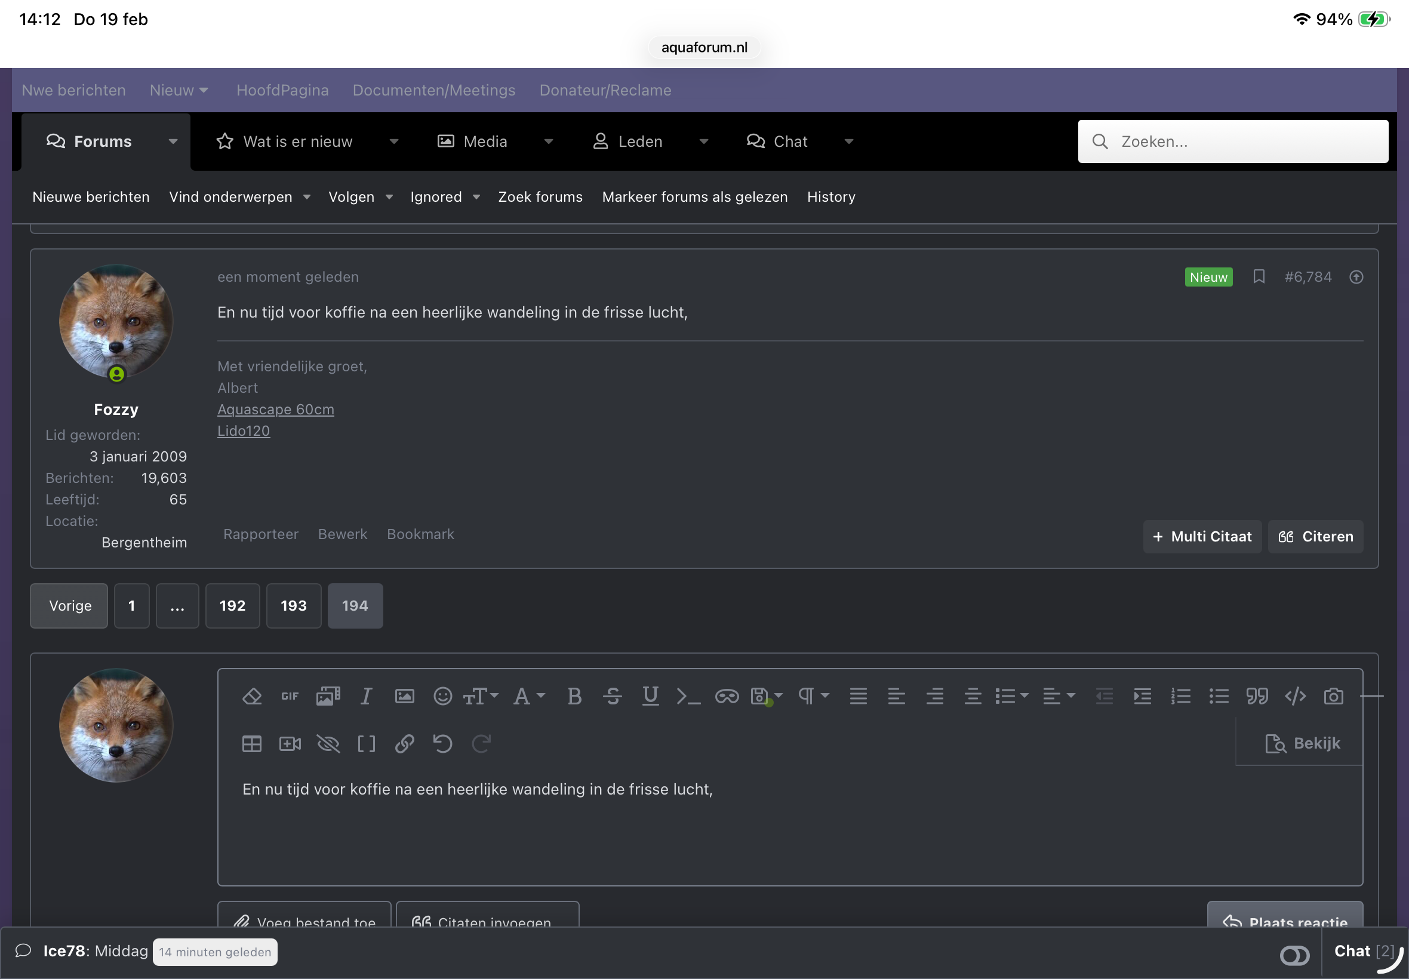Expand the Nieuw menu in the top bar
Screen dimensions: 1409x979
(x=179, y=90)
